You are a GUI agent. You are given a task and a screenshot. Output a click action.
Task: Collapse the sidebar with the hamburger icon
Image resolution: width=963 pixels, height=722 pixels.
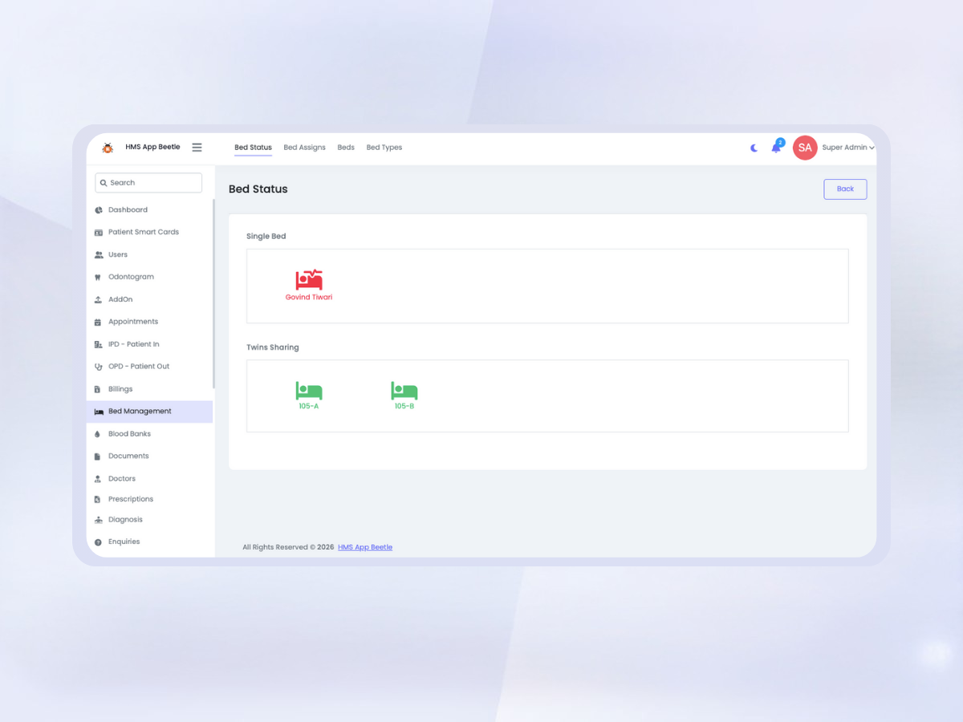pyautogui.click(x=197, y=148)
